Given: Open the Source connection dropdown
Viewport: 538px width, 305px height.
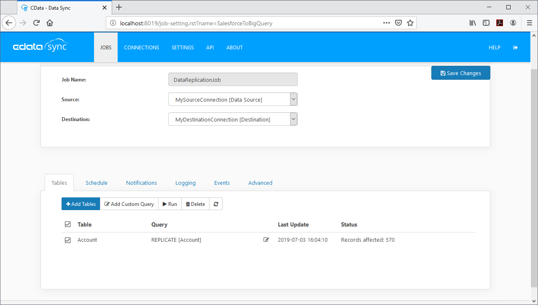Looking at the screenshot, I should click(x=233, y=100).
